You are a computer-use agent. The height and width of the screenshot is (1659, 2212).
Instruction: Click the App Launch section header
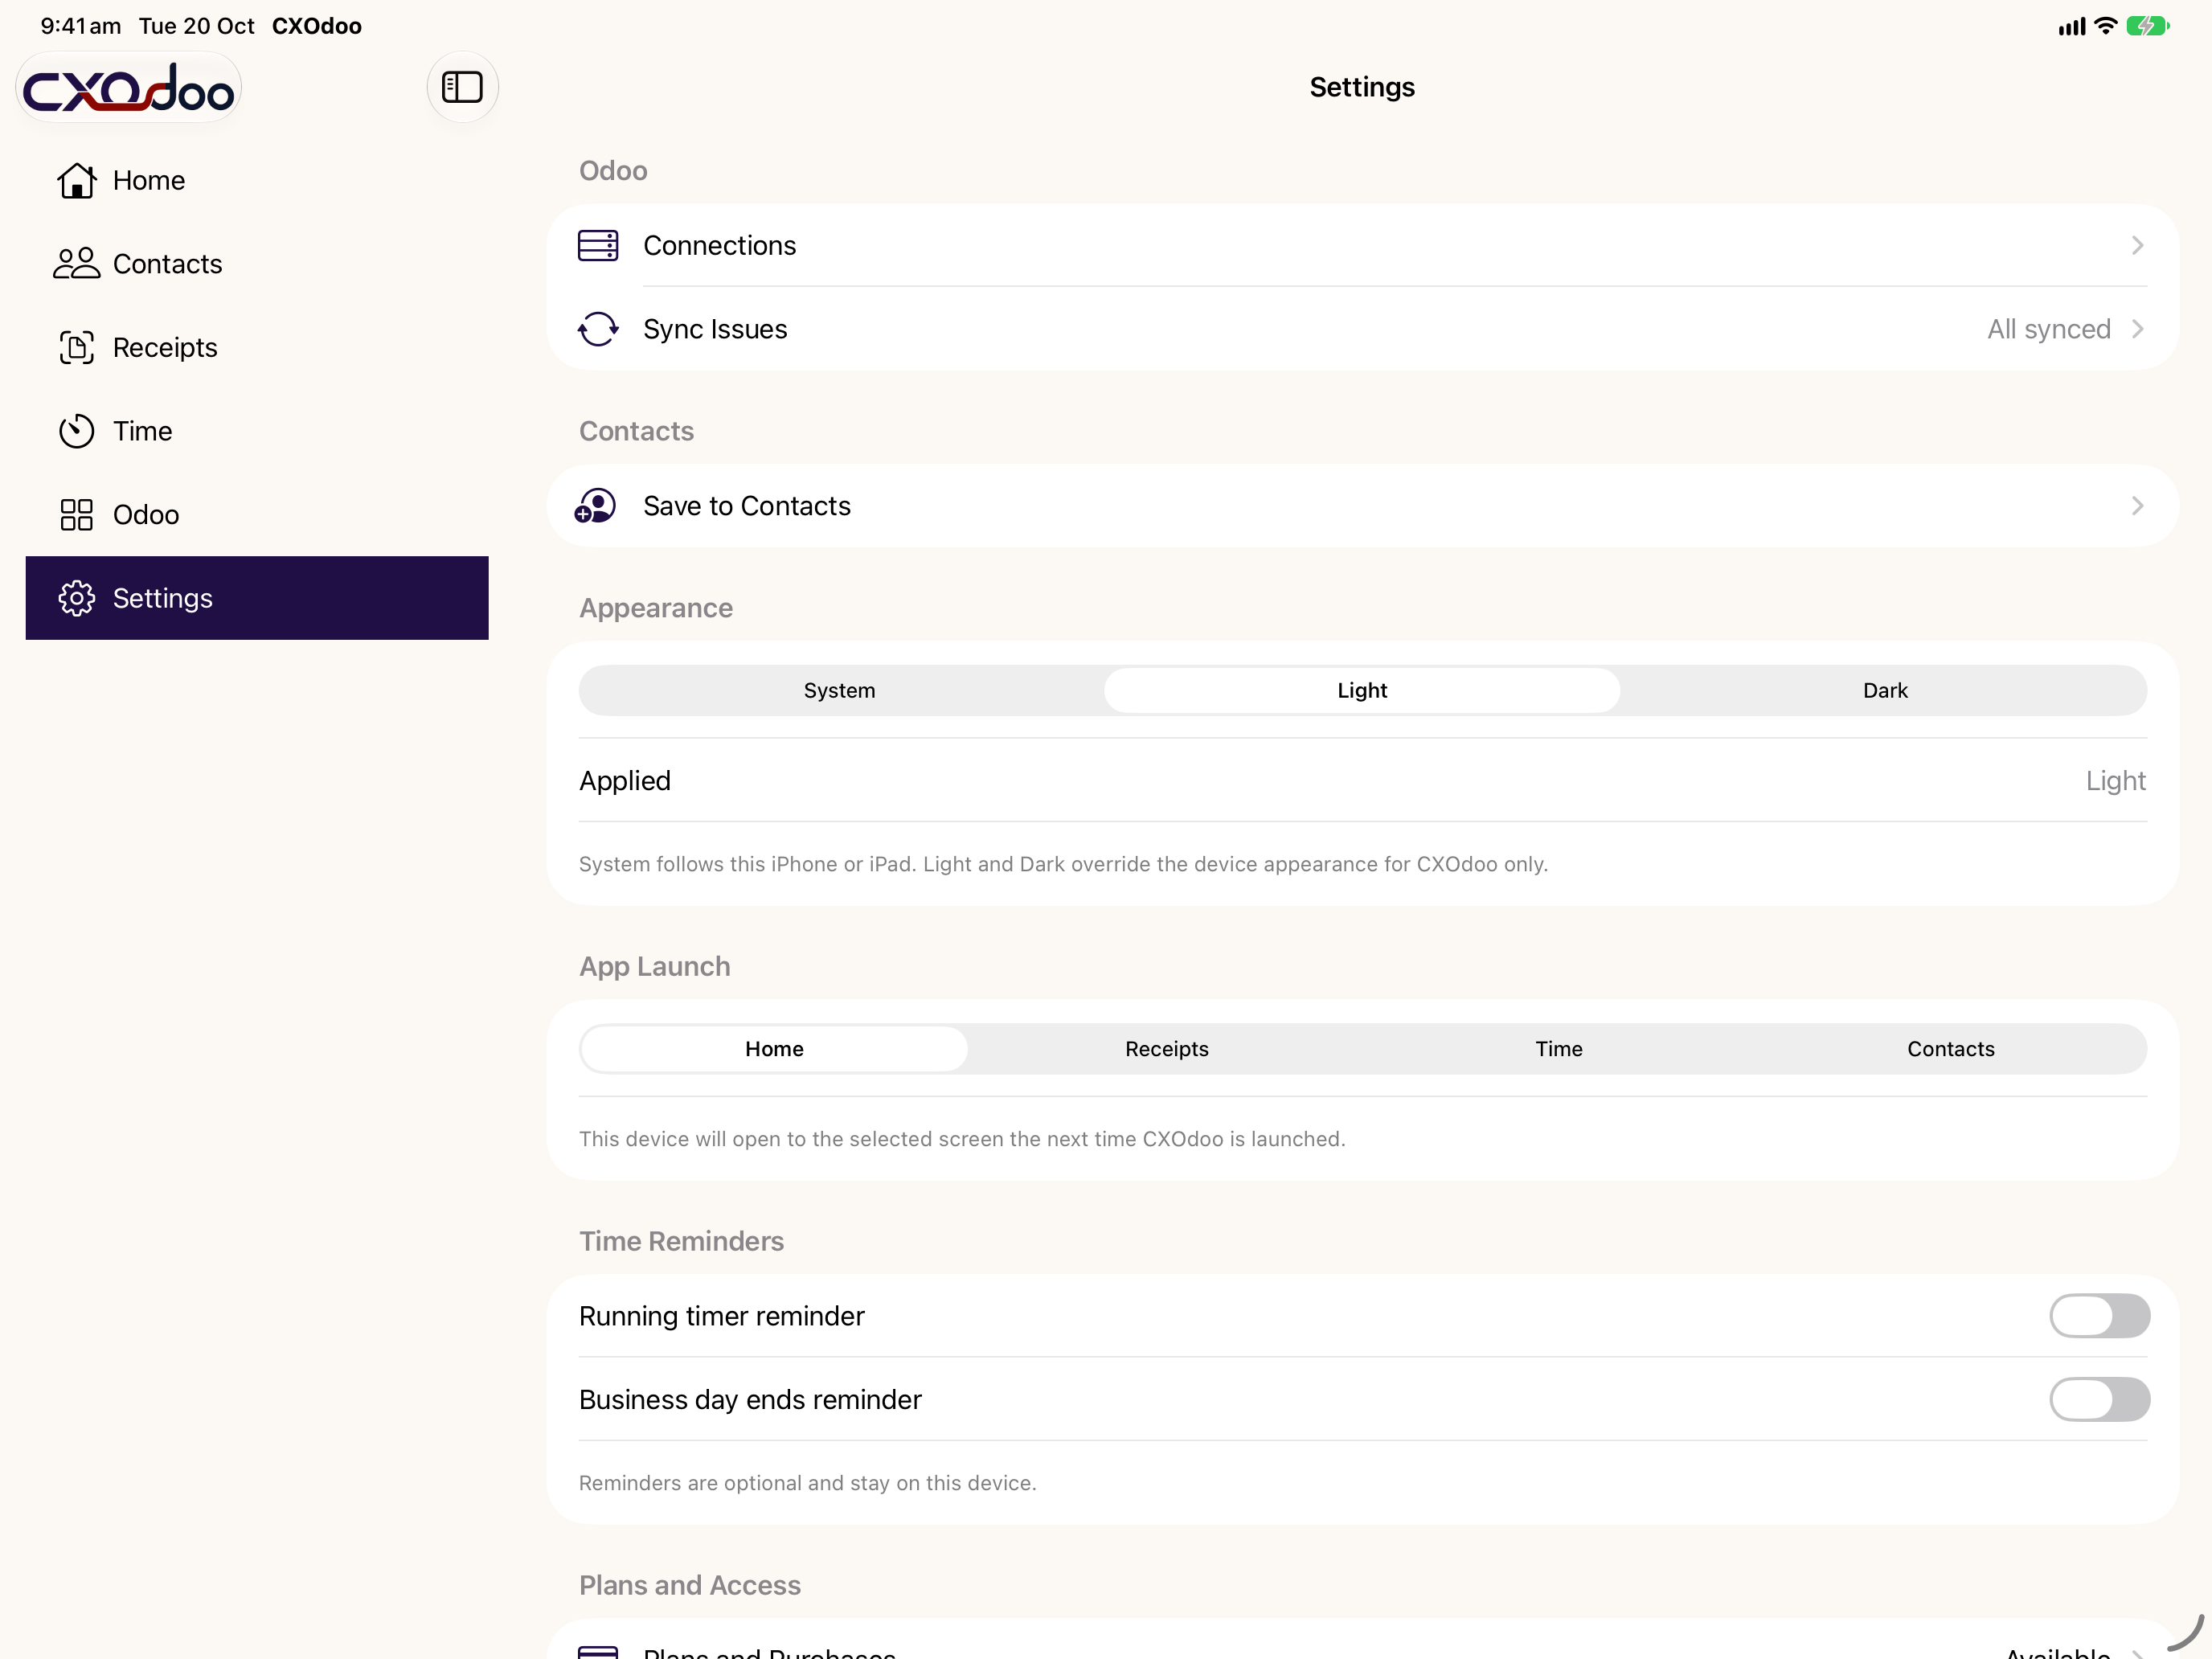(x=655, y=966)
